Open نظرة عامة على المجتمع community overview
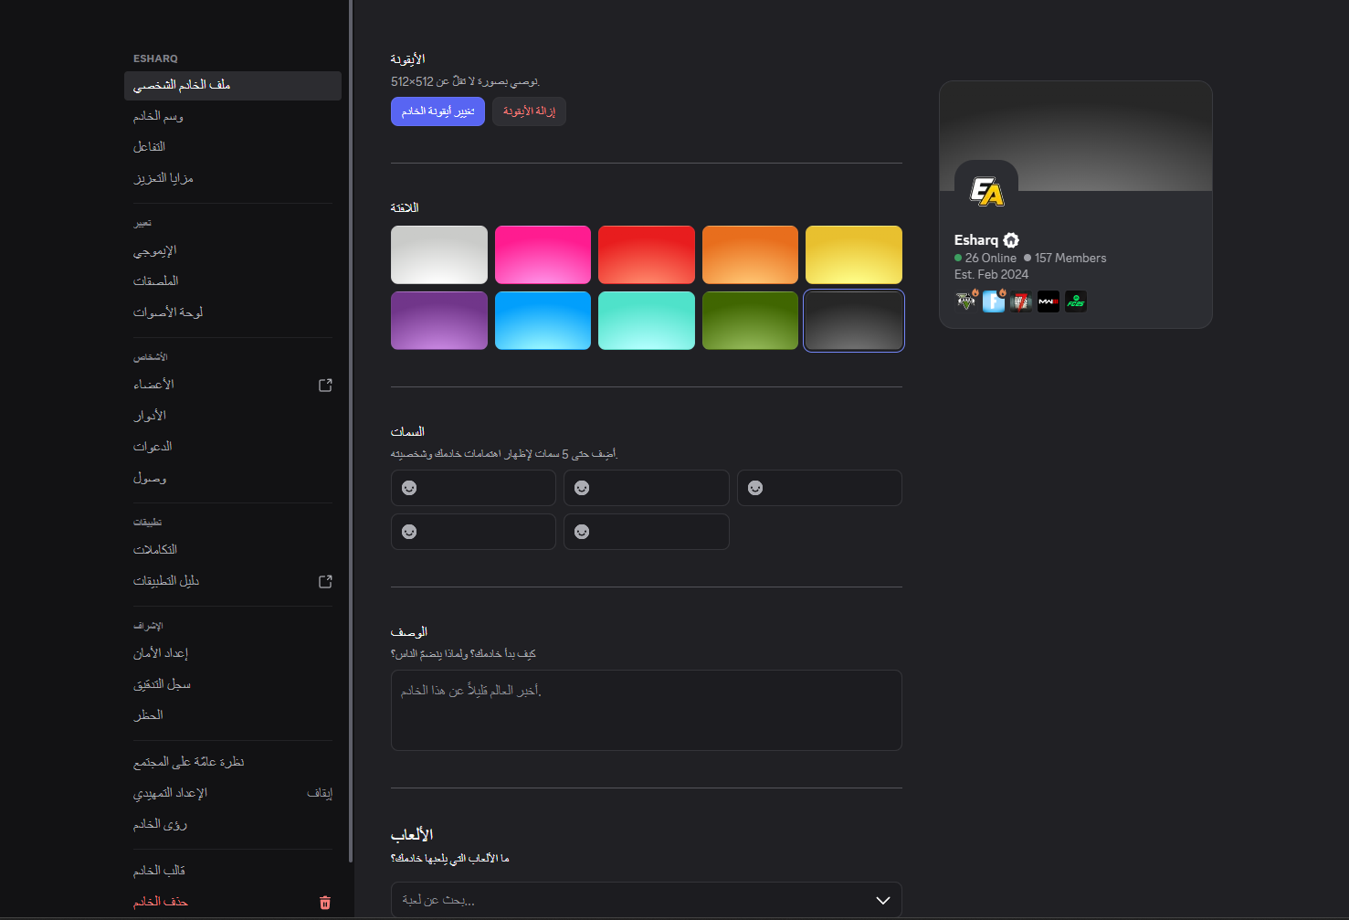The height and width of the screenshot is (920, 1349). (233, 763)
